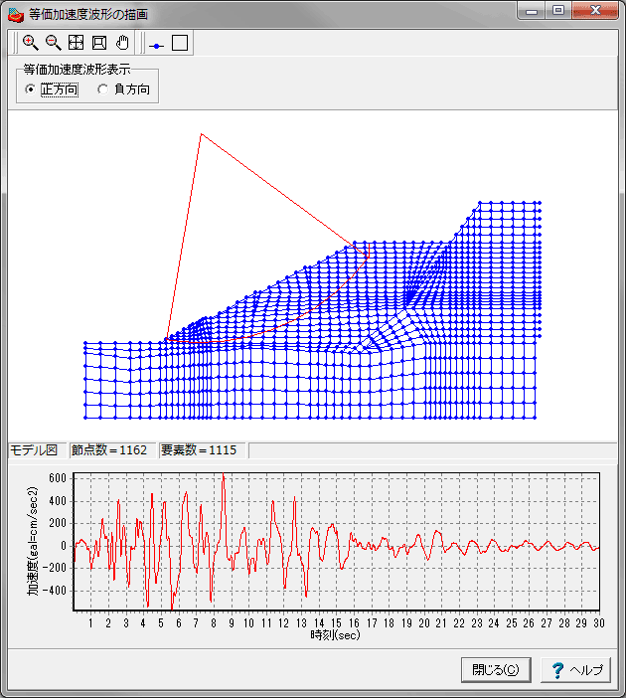626x698 pixels.
Task: Select the zoom in magnifier tool
Action: [x=30, y=43]
